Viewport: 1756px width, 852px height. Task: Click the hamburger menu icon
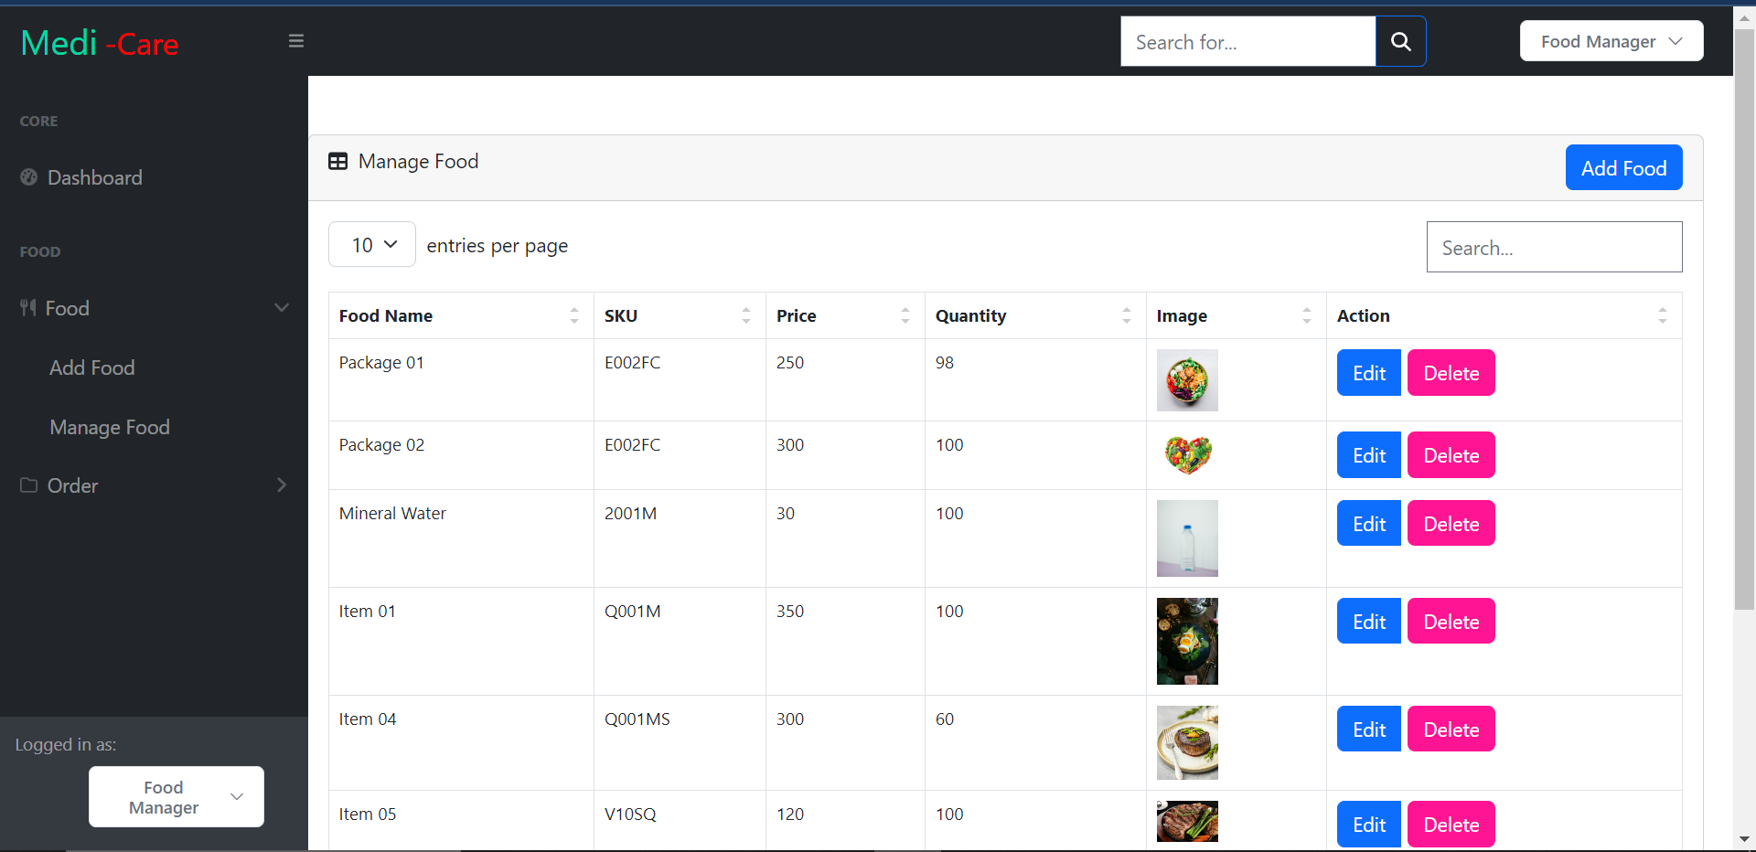coord(295,40)
